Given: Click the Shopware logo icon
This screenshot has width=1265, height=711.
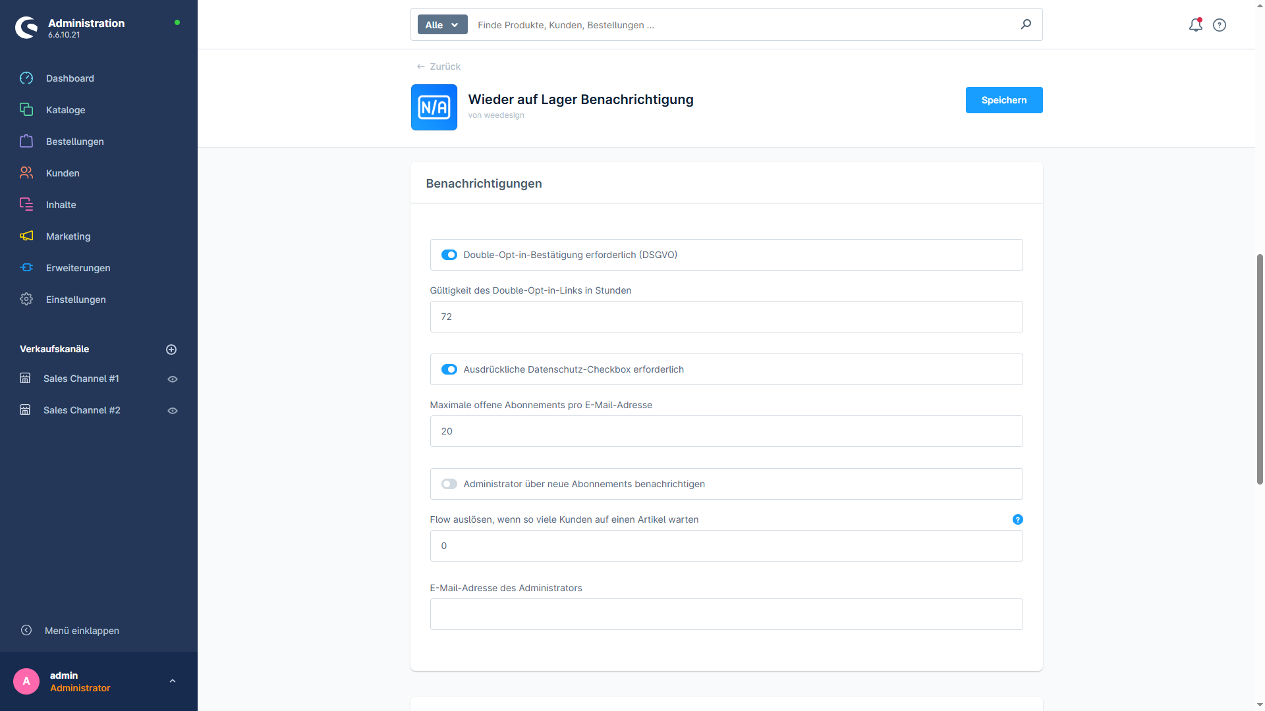Looking at the screenshot, I should 26,28.
